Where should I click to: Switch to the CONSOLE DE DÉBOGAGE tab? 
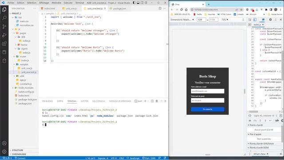coord(120,101)
